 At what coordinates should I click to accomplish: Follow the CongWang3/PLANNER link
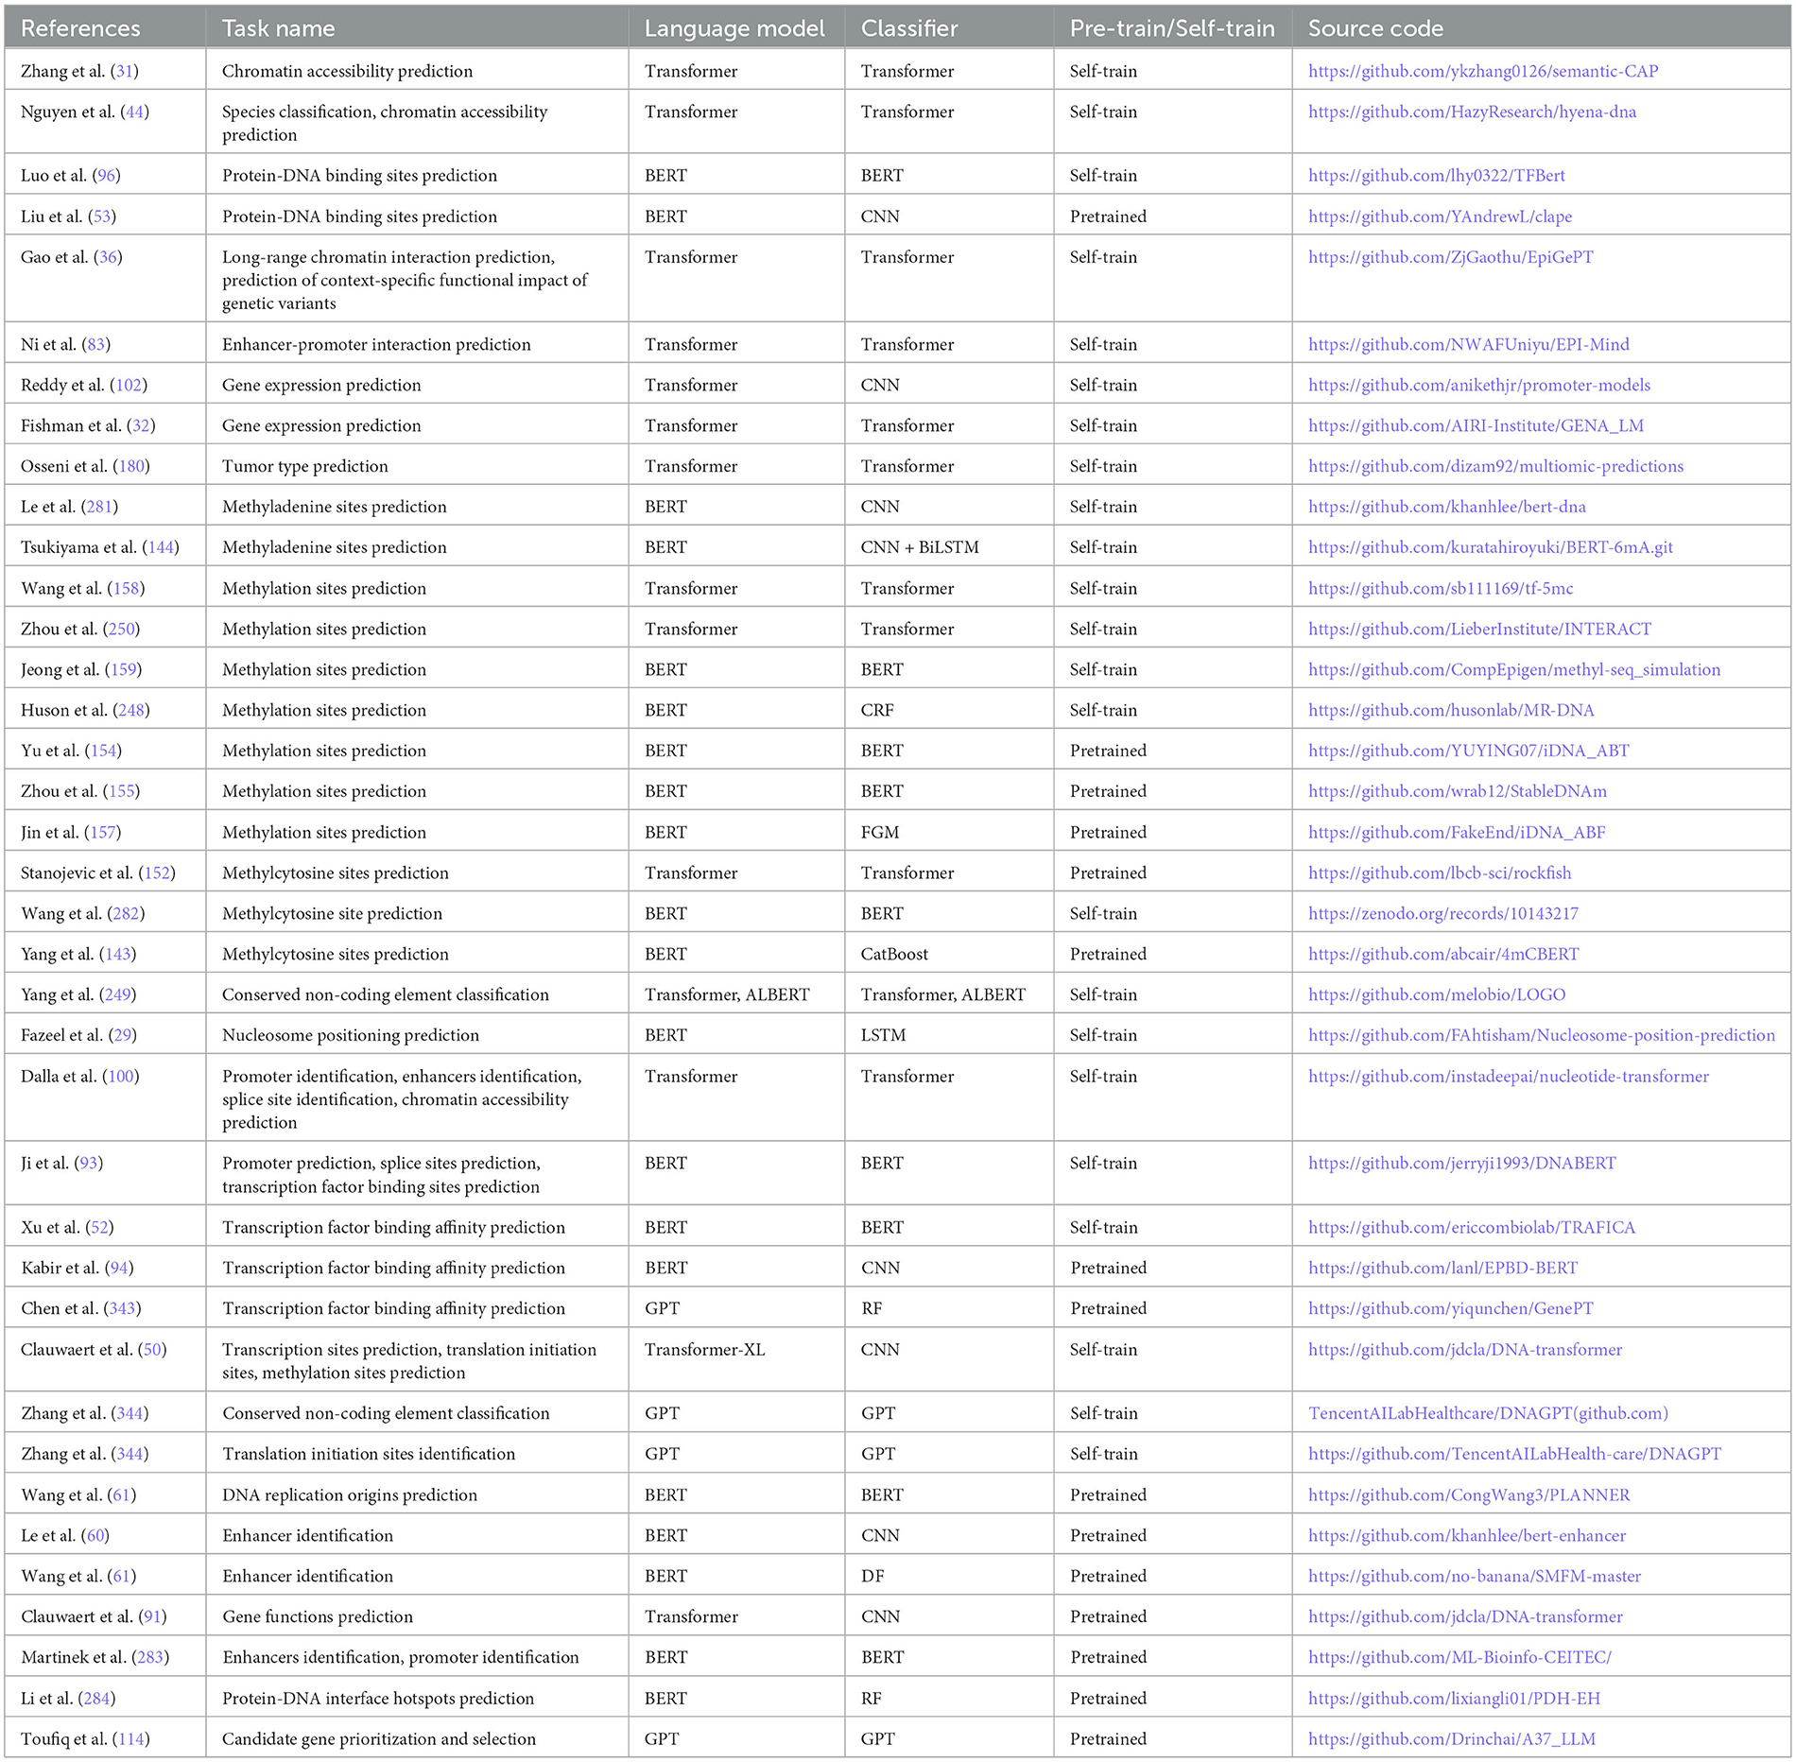coord(1469,1494)
